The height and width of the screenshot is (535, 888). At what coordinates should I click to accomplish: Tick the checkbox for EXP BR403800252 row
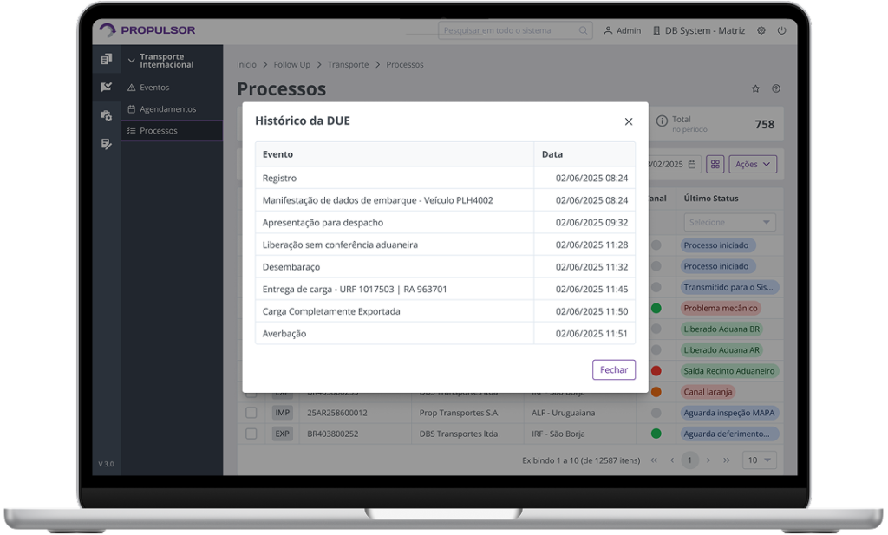[251, 434]
